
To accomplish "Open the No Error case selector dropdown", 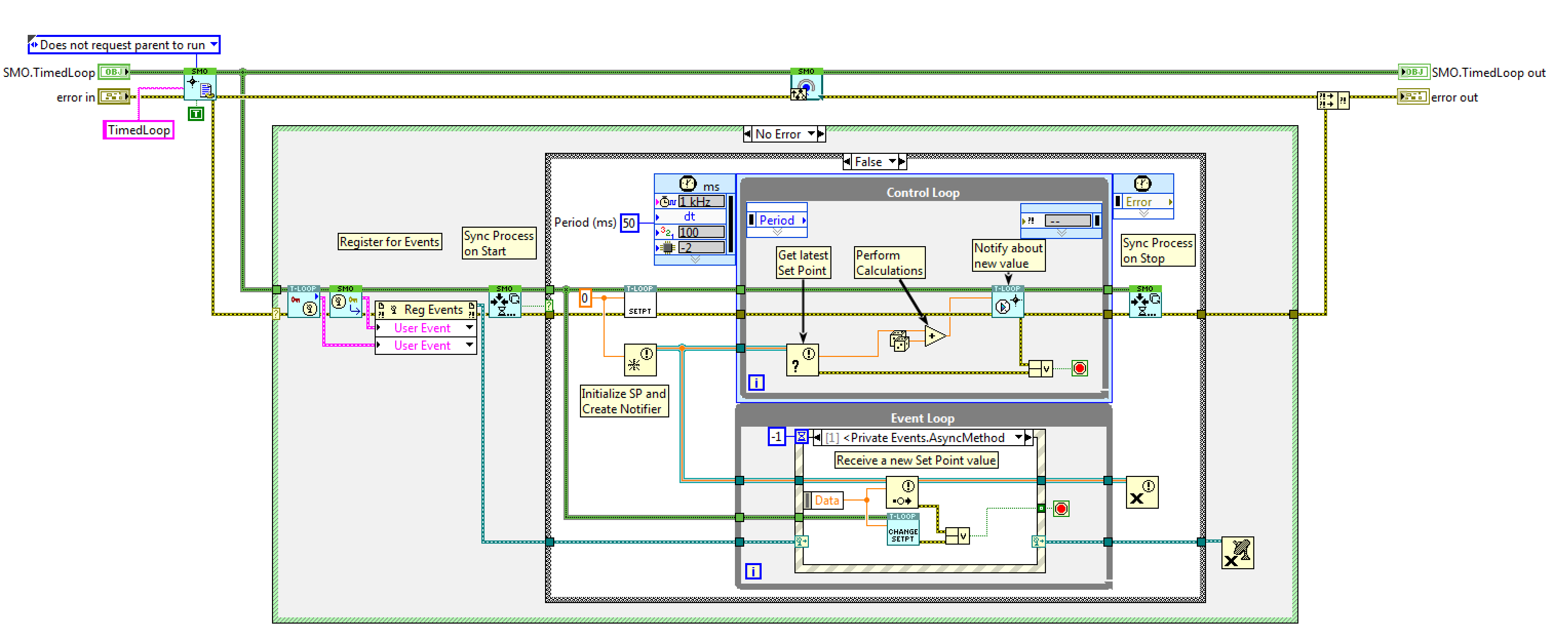I will (x=811, y=134).
